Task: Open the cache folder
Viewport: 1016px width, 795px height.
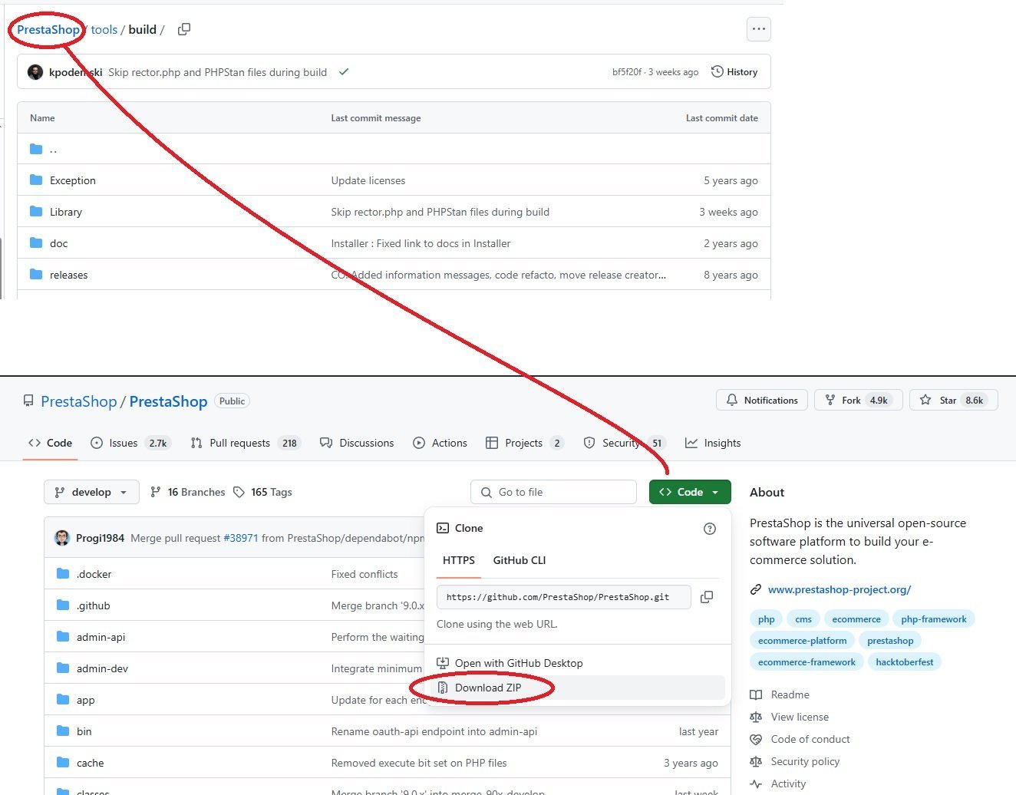Action: 90,763
